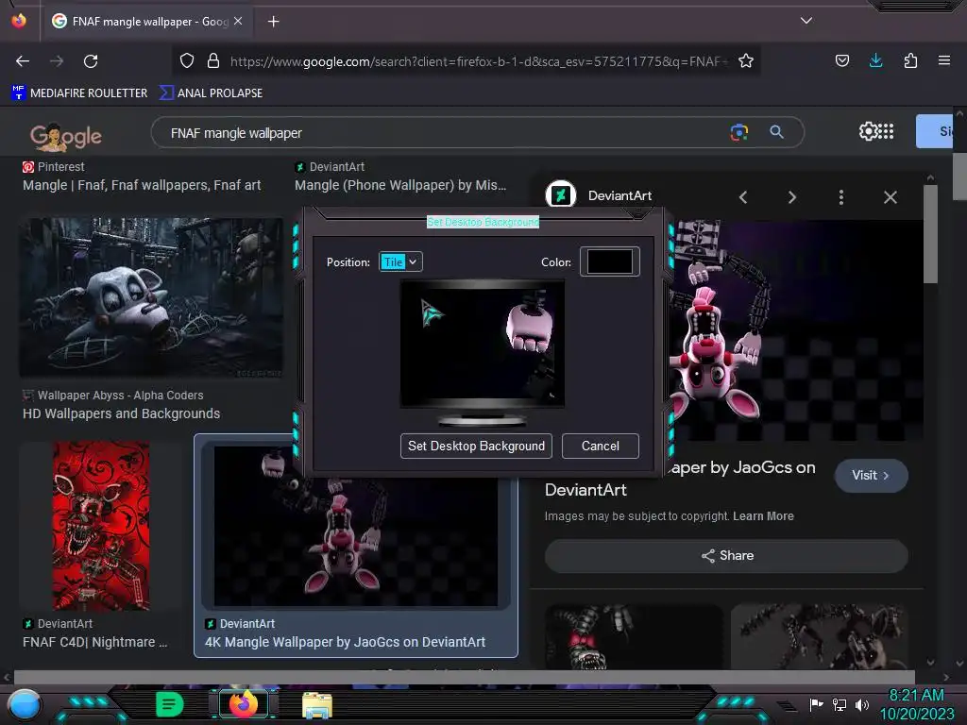Click the magnifier search button
The width and height of the screenshot is (967, 725).
[776, 132]
